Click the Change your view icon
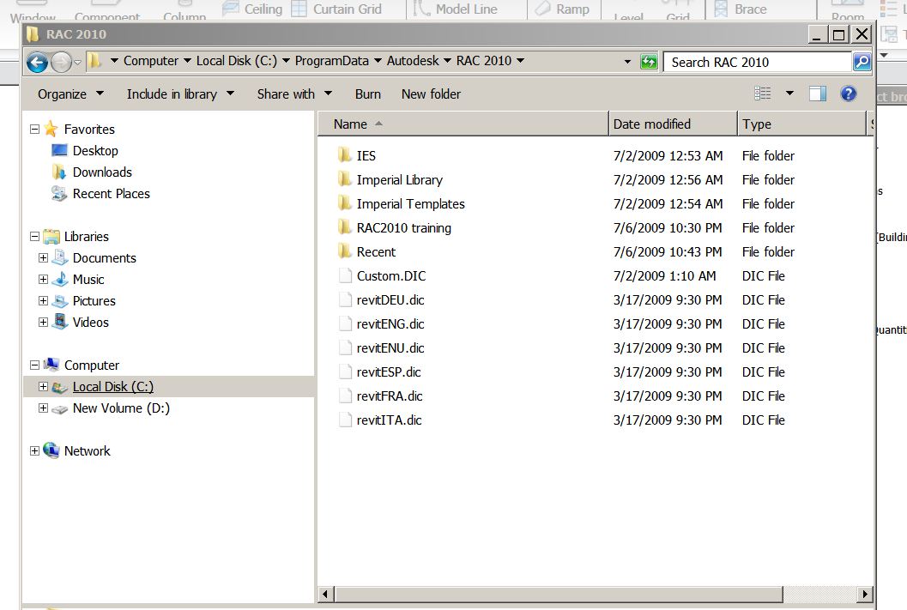The height and width of the screenshot is (610, 907). click(x=762, y=94)
